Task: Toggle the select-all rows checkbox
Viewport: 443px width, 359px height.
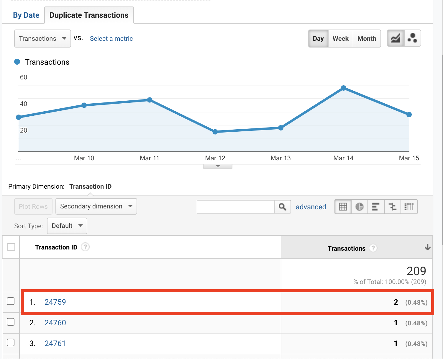Action: coord(11,247)
